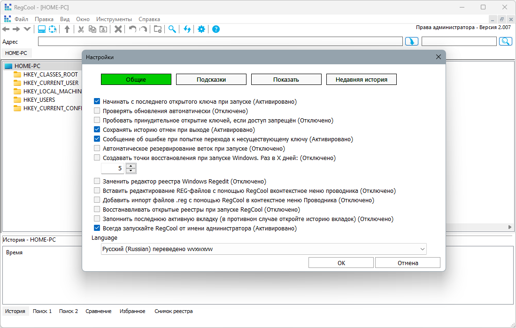This screenshot has height=328, width=516.
Task: Select HKEY_CLASSES_ROOT folder in tree
Action: [50, 75]
